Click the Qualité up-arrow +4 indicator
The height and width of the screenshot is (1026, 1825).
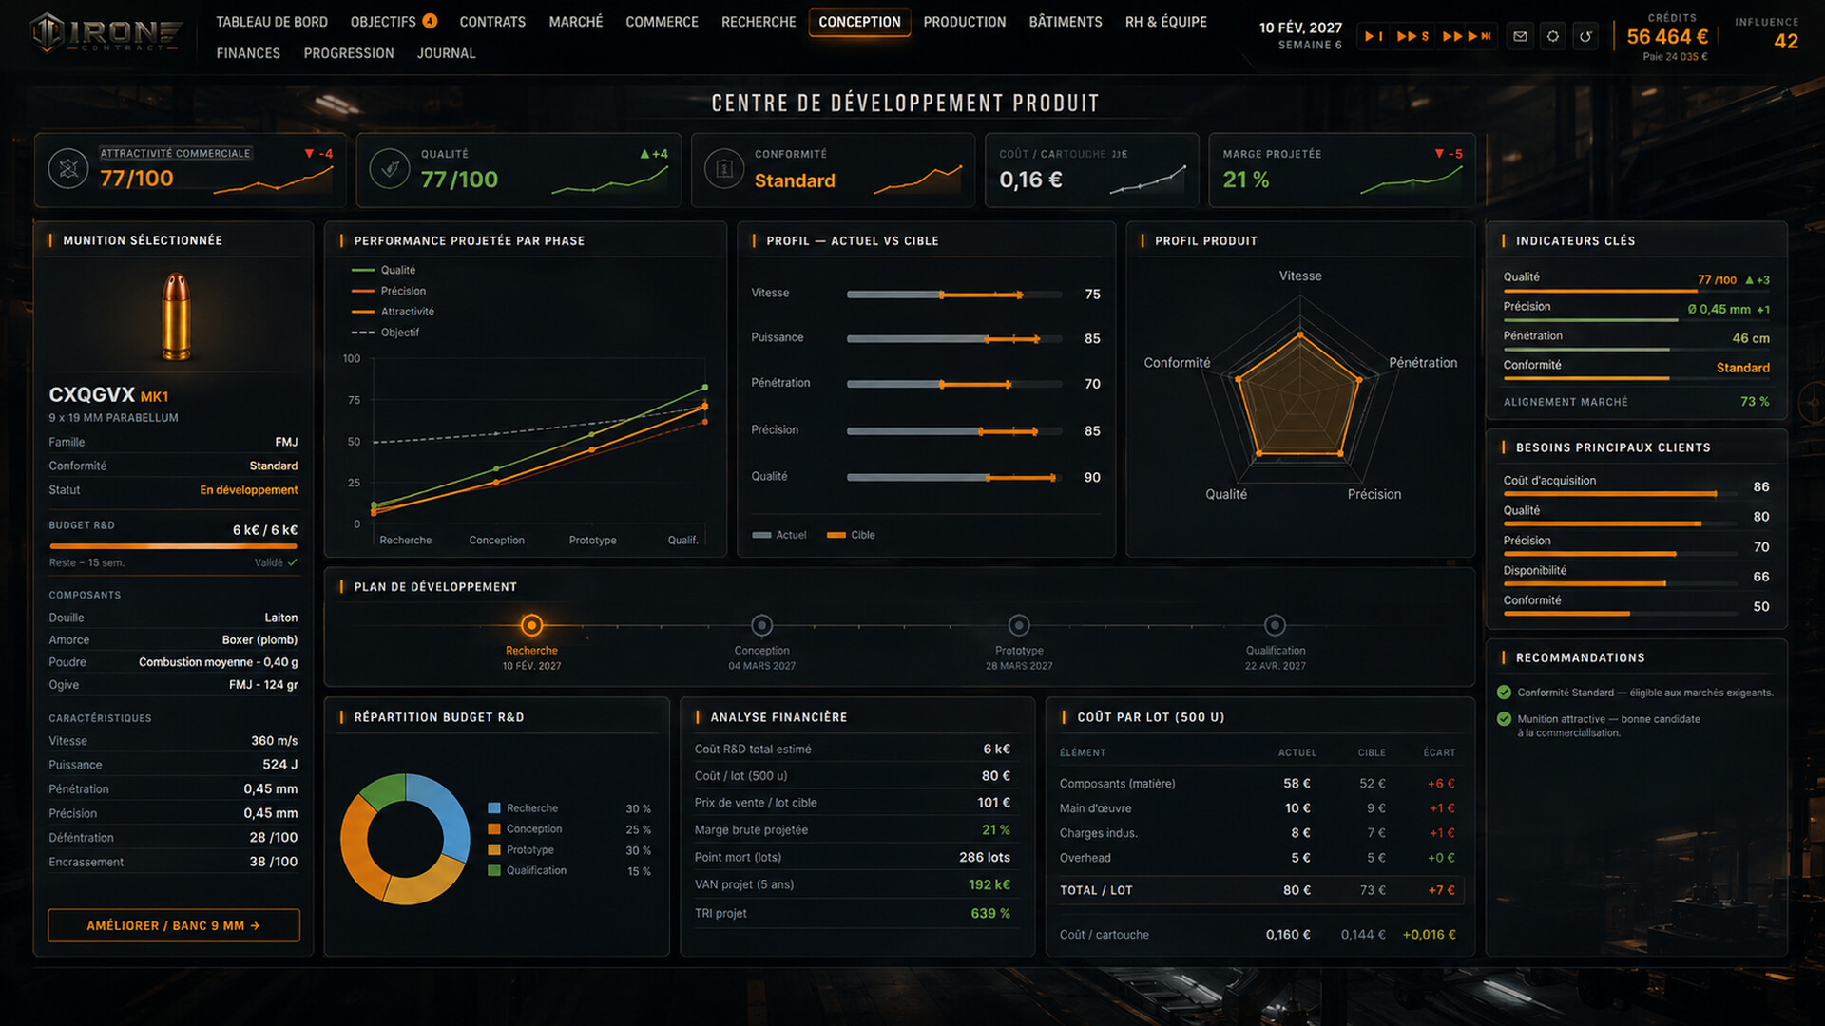pos(654,153)
